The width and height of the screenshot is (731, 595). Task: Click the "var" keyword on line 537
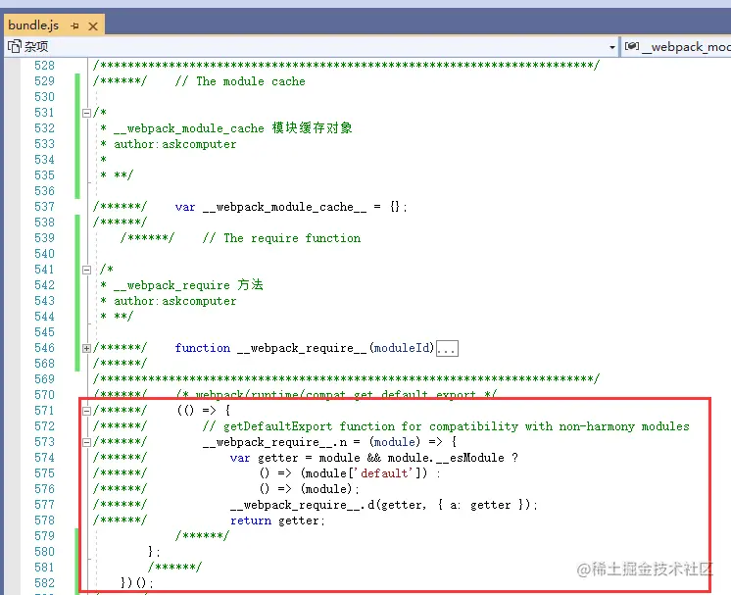point(185,207)
